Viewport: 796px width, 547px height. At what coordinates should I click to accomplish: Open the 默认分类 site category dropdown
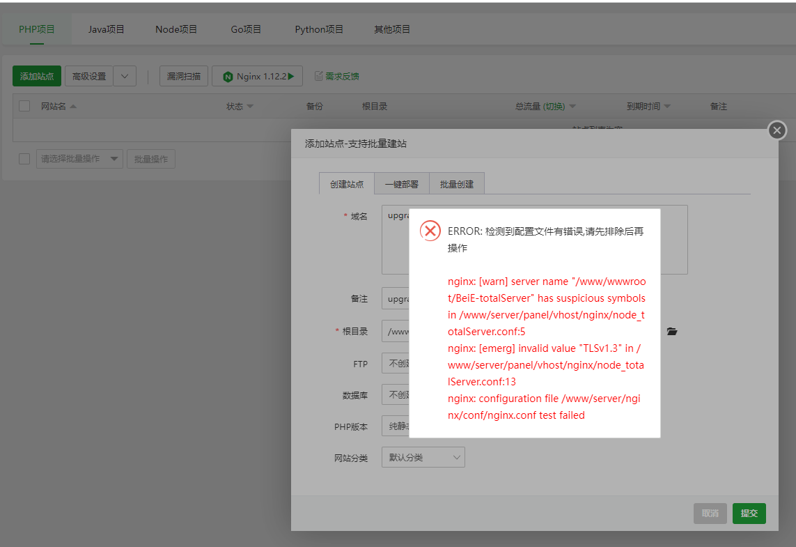pos(423,457)
